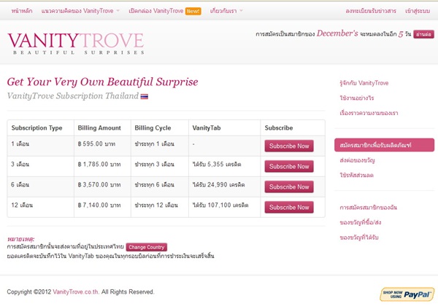Subscribe Now for the 12 เดือน plan
This screenshot has height=306, width=438.
point(289,208)
